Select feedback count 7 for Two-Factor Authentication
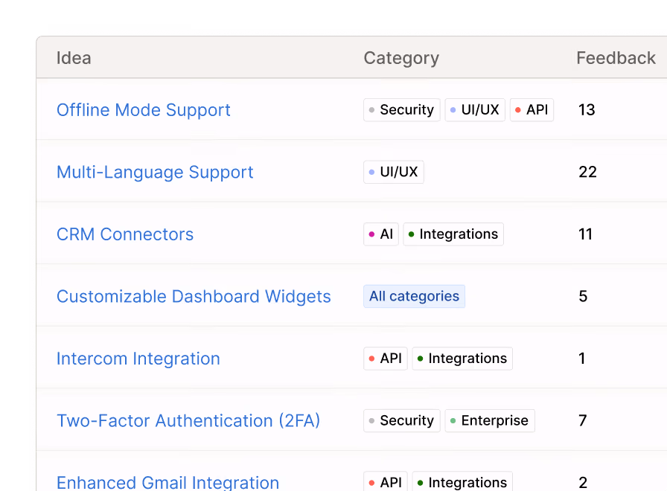The height and width of the screenshot is (491, 667). click(583, 420)
